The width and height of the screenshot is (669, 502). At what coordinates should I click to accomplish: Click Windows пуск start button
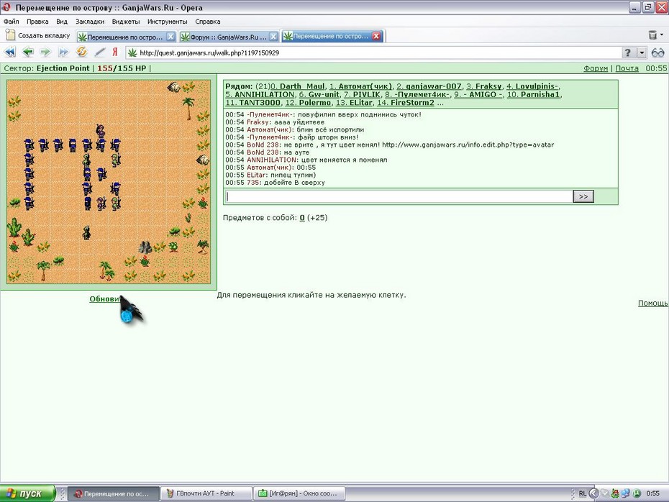pyautogui.click(x=28, y=493)
